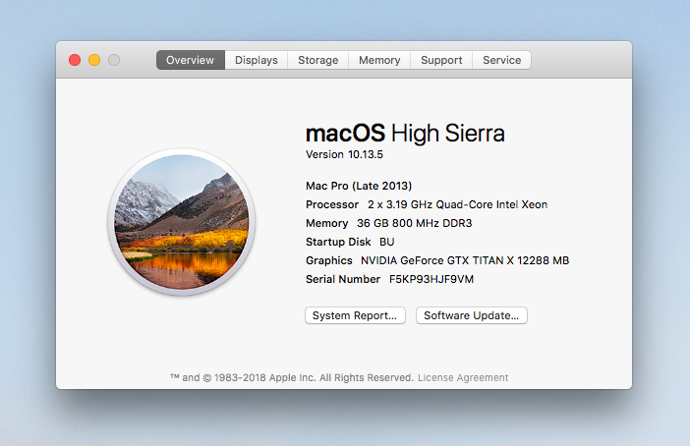The width and height of the screenshot is (690, 446).
Task: Click the Startup Disk value BU
Action: 387,242
